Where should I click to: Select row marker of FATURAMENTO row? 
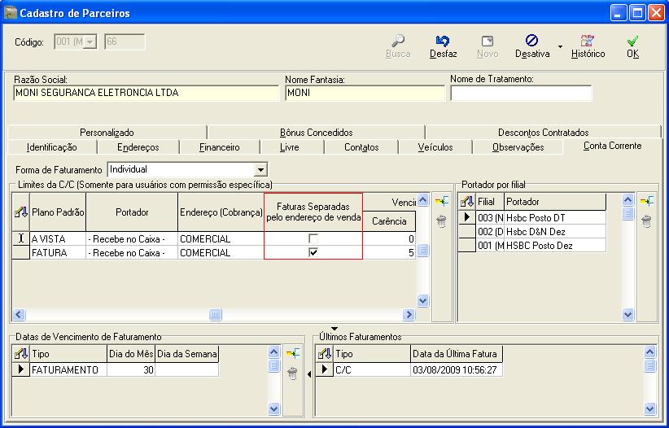click(21, 369)
